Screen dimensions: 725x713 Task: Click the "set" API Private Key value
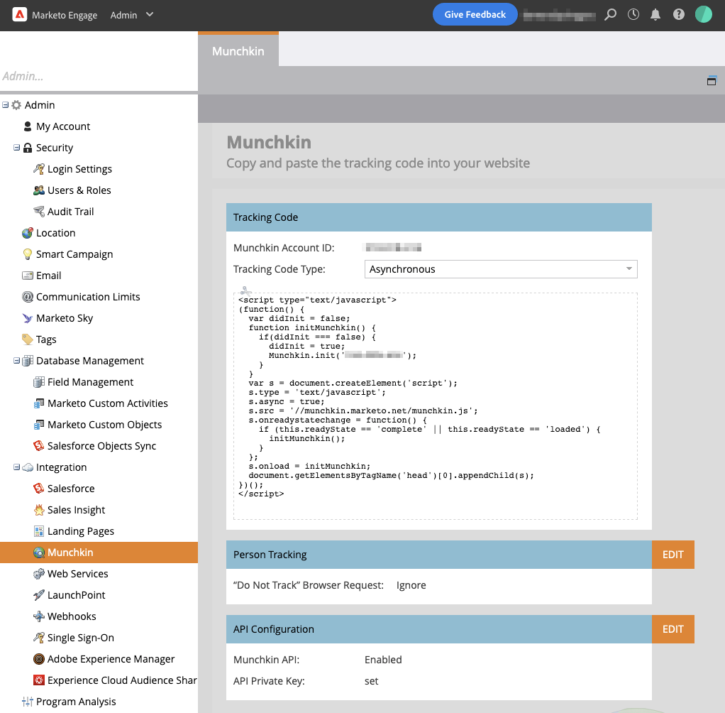371,681
